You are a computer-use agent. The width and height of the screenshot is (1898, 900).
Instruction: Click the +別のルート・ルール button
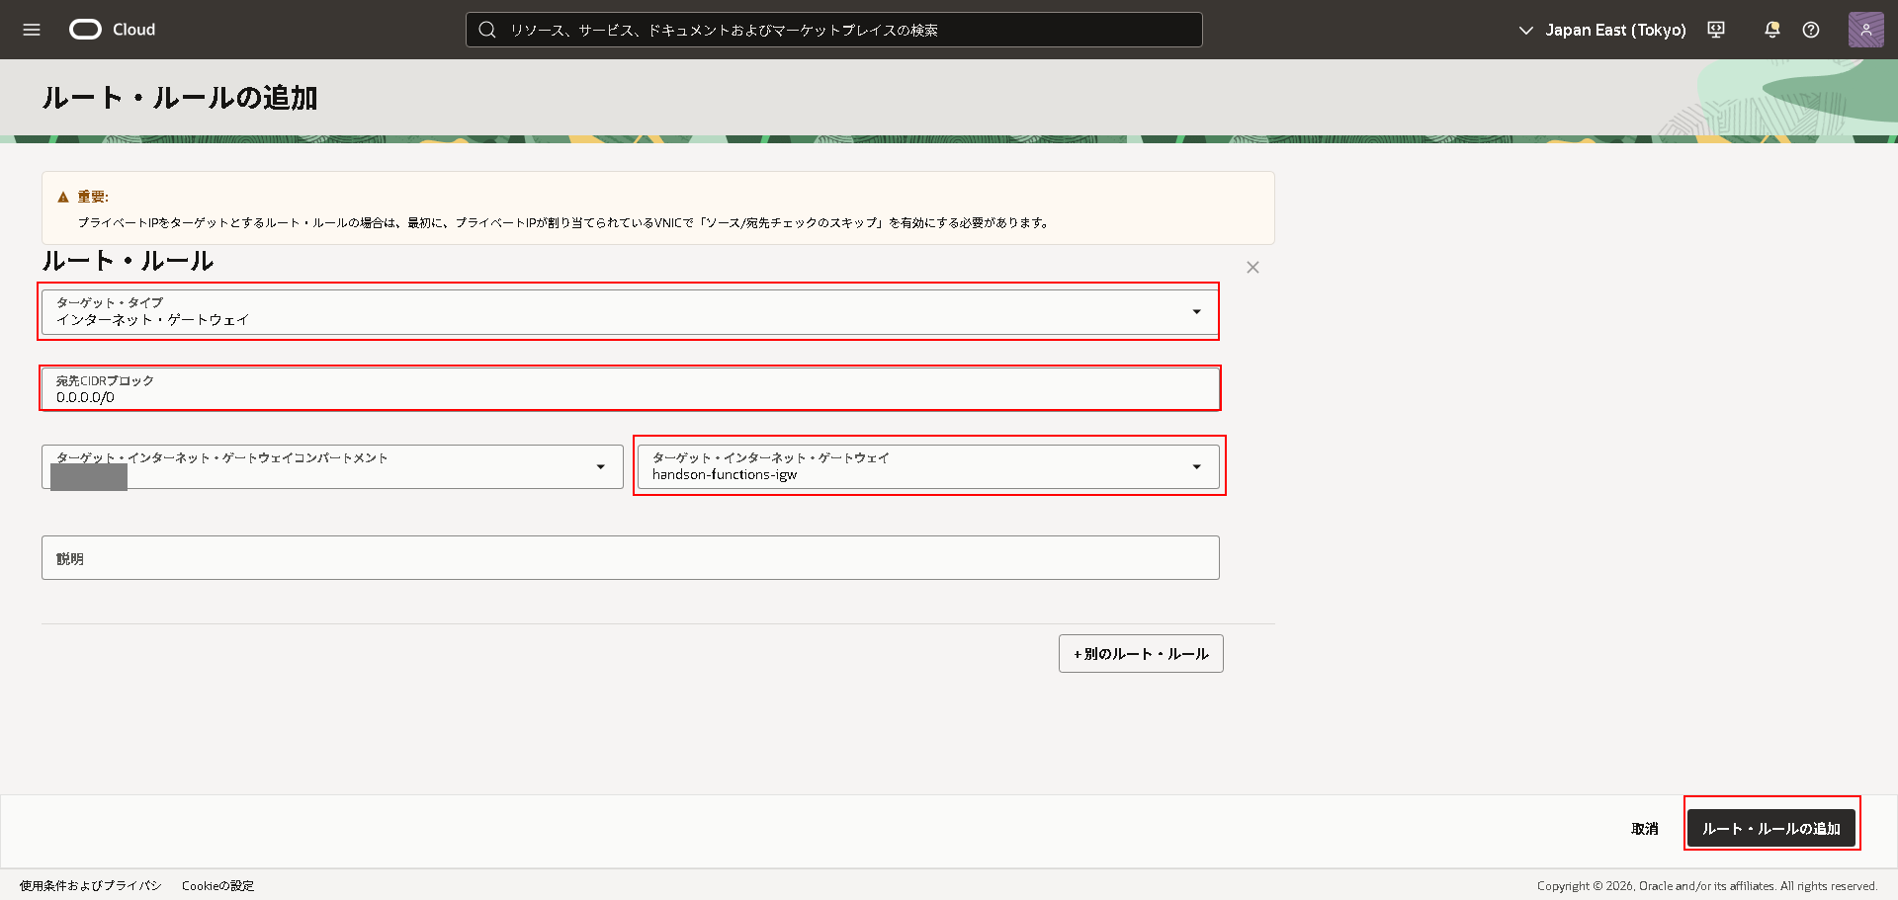[x=1141, y=654]
